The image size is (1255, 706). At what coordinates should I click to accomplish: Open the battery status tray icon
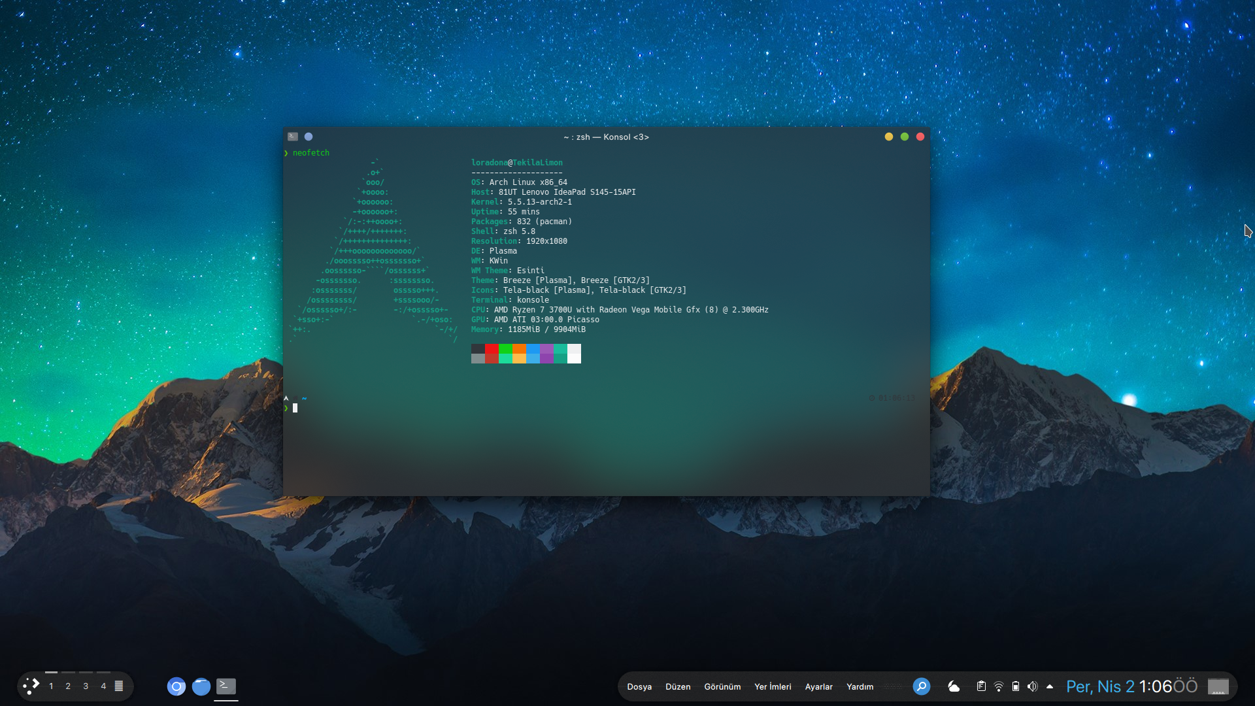click(x=1016, y=686)
